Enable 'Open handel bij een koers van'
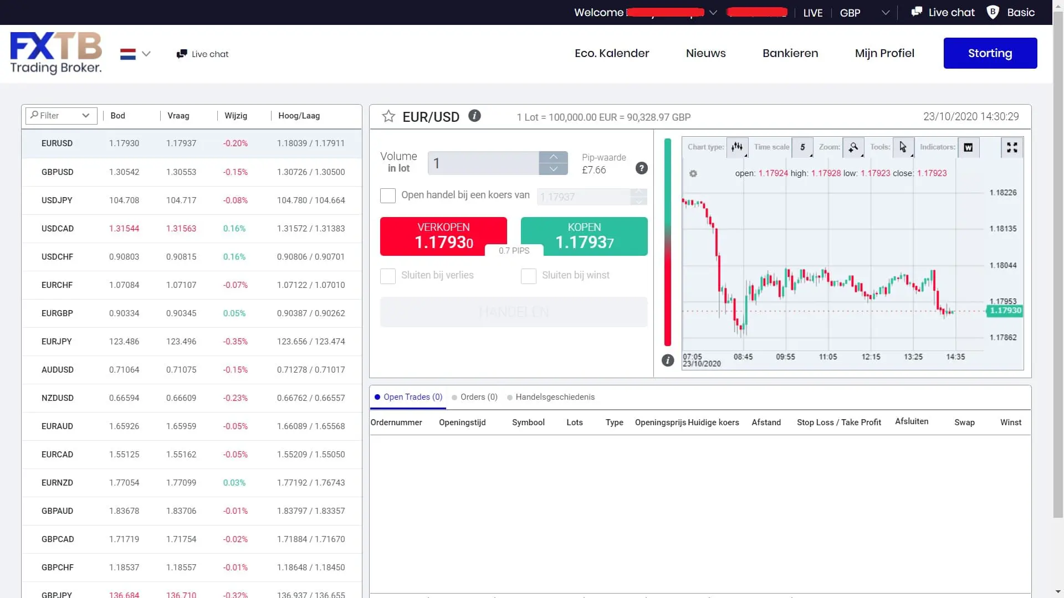The width and height of the screenshot is (1064, 598). tap(387, 195)
